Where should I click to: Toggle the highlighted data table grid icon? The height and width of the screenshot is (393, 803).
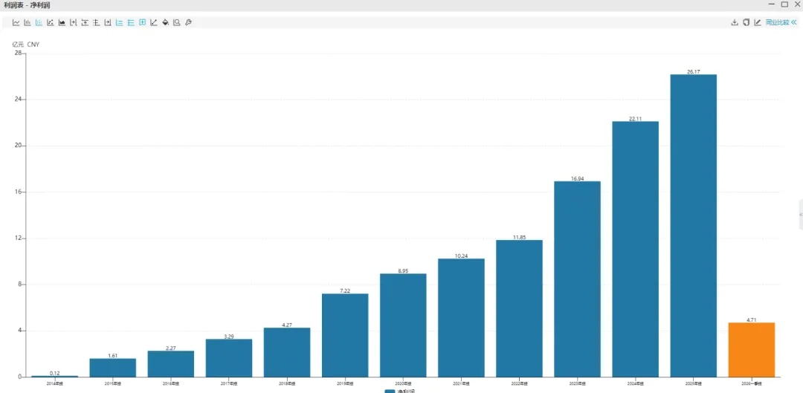coord(142,22)
